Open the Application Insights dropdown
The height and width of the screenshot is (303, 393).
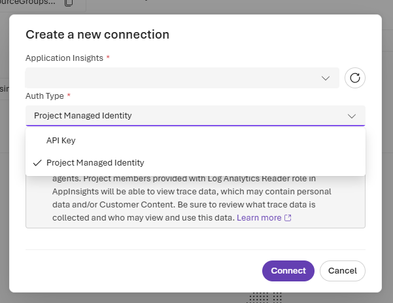pos(182,78)
